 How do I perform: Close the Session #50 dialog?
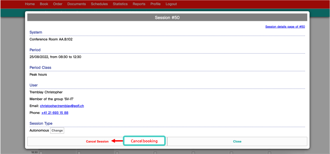tap(237, 142)
